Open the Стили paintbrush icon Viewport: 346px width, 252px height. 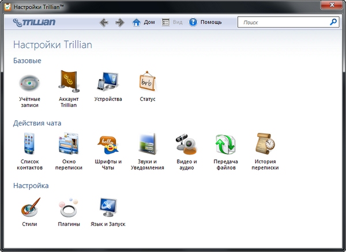pyautogui.click(x=28, y=207)
